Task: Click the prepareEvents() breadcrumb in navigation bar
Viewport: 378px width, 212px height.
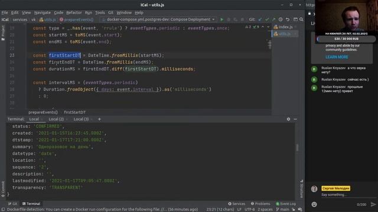Action: 77,19
